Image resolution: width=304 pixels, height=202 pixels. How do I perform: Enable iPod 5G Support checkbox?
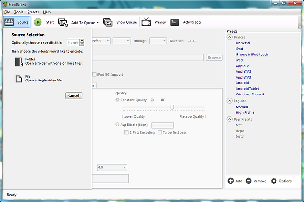[94, 74]
